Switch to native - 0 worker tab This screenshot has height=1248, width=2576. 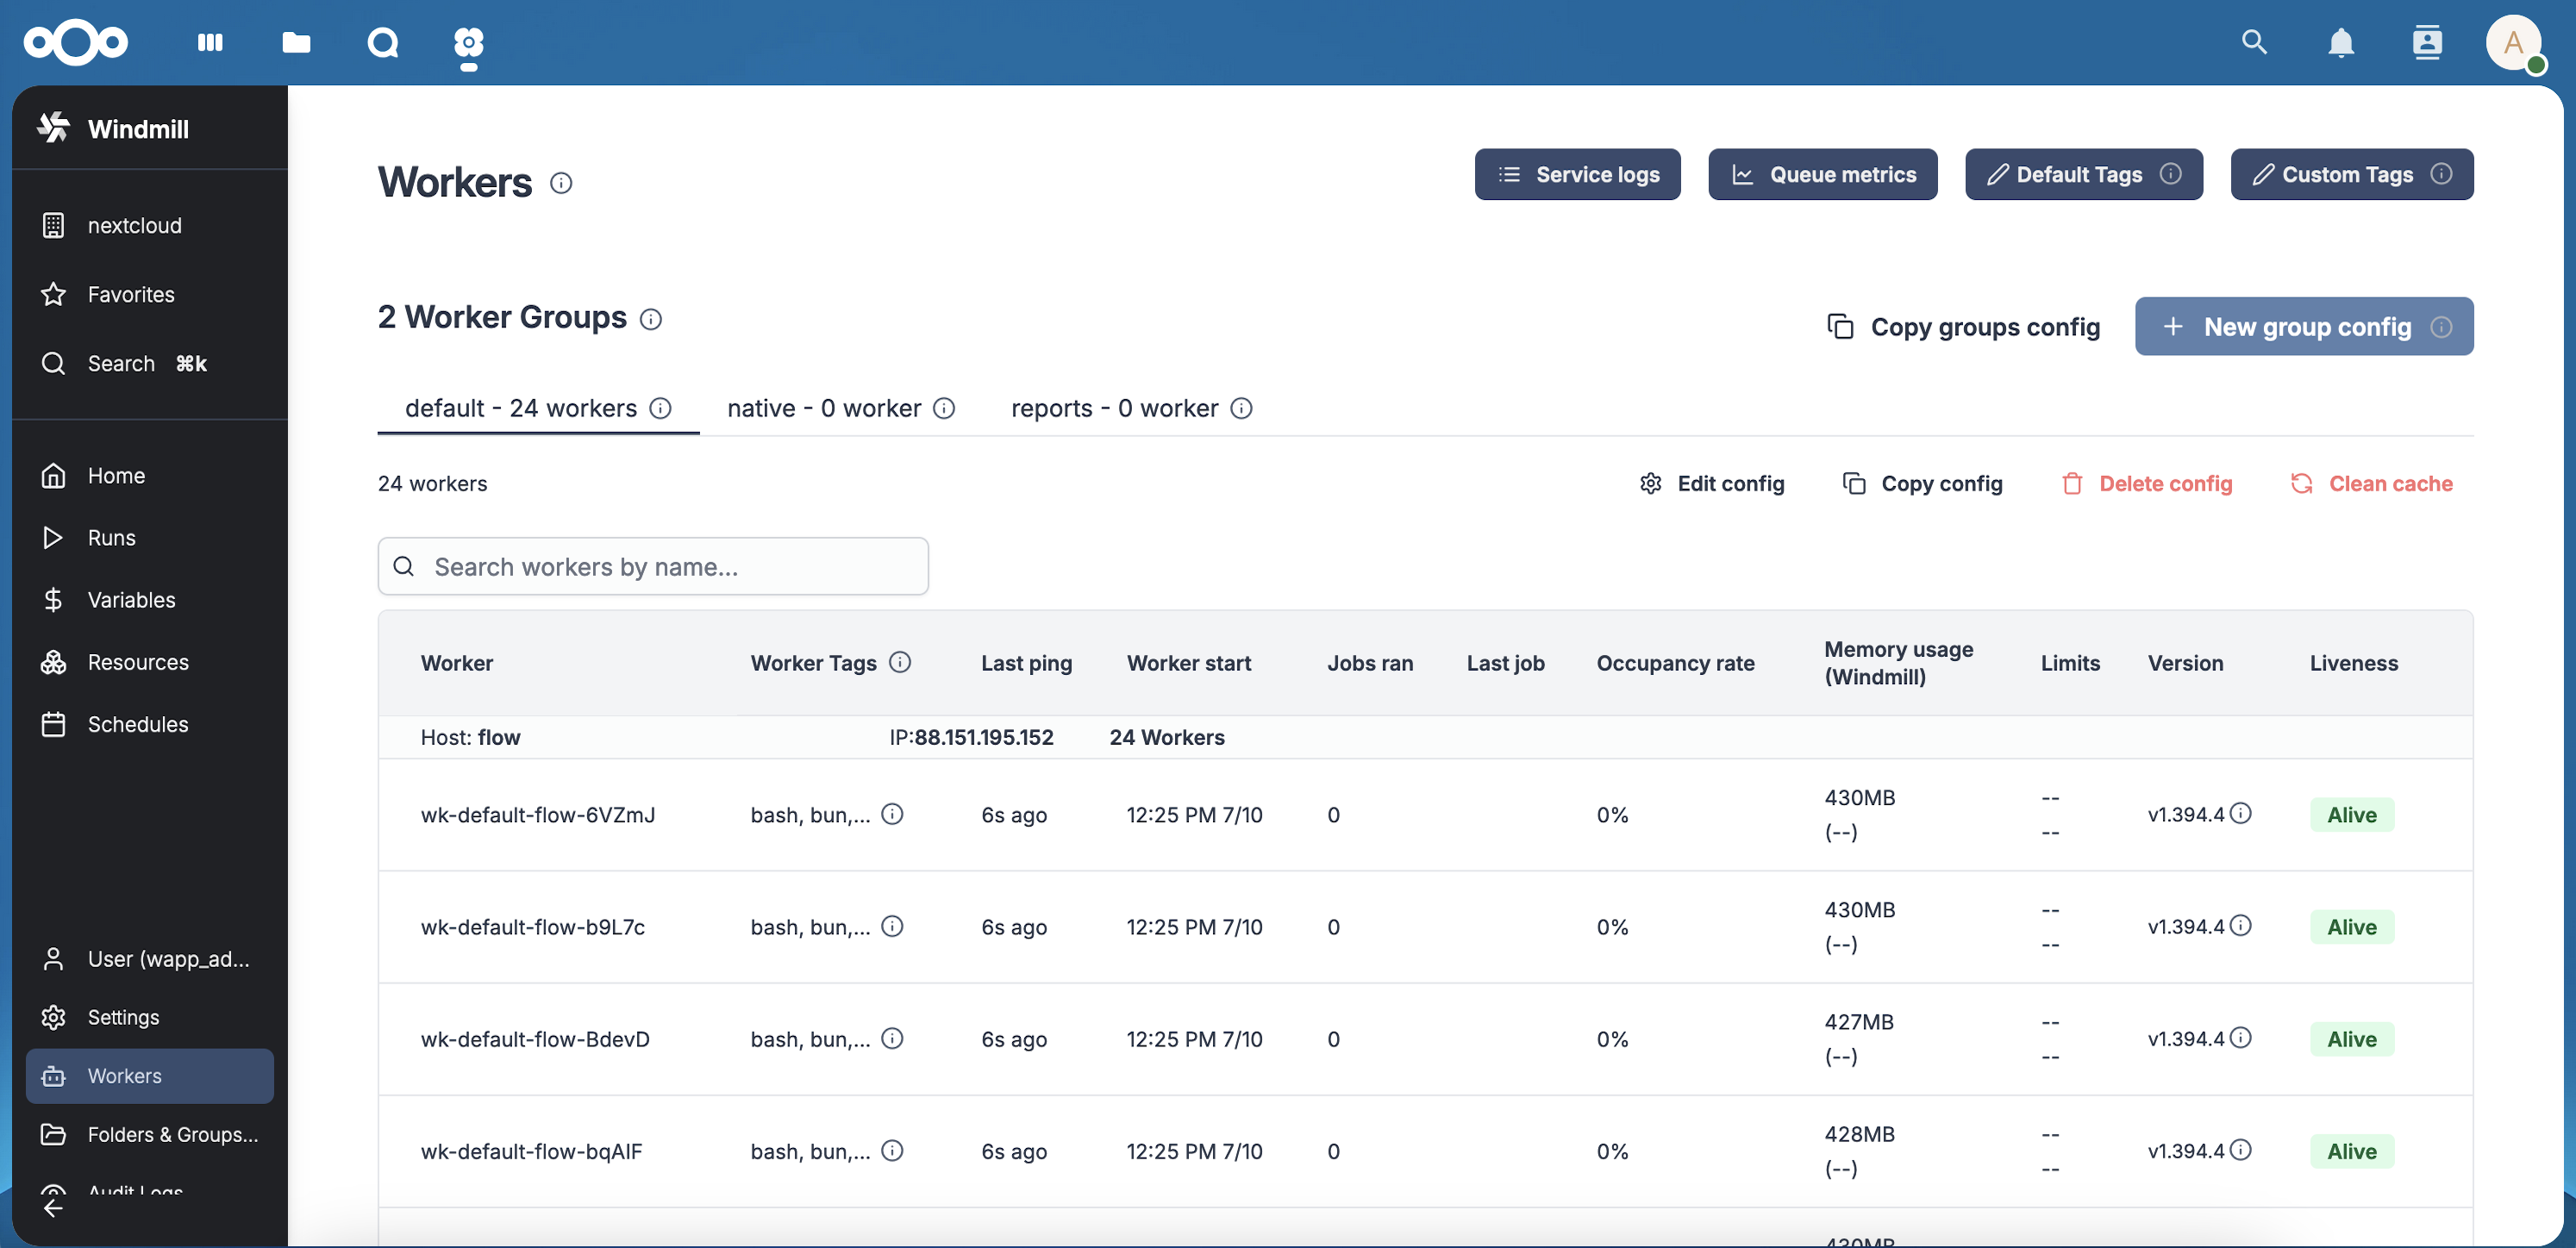[x=823, y=408]
